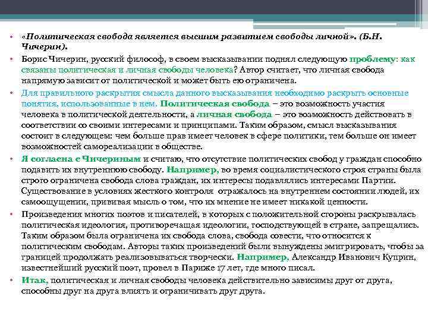The image size is (428, 321).
Task: Click first green 'Например,' before 'во время'
Action: pyautogui.click(x=193, y=170)
